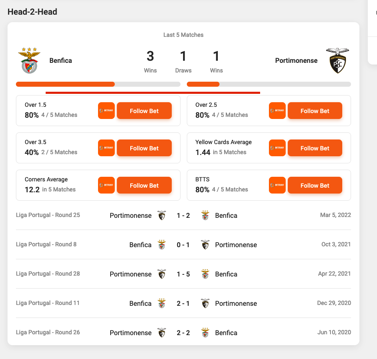Open the Round 11 match from Dec 29, 2020

pos(183,303)
